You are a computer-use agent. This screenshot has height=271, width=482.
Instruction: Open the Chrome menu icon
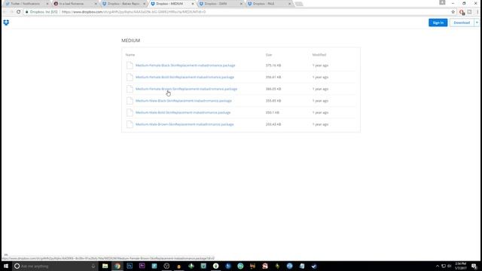pos(477,12)
